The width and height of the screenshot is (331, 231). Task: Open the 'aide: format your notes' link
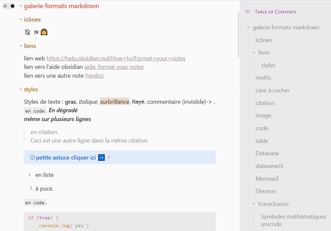pos(114,67)
